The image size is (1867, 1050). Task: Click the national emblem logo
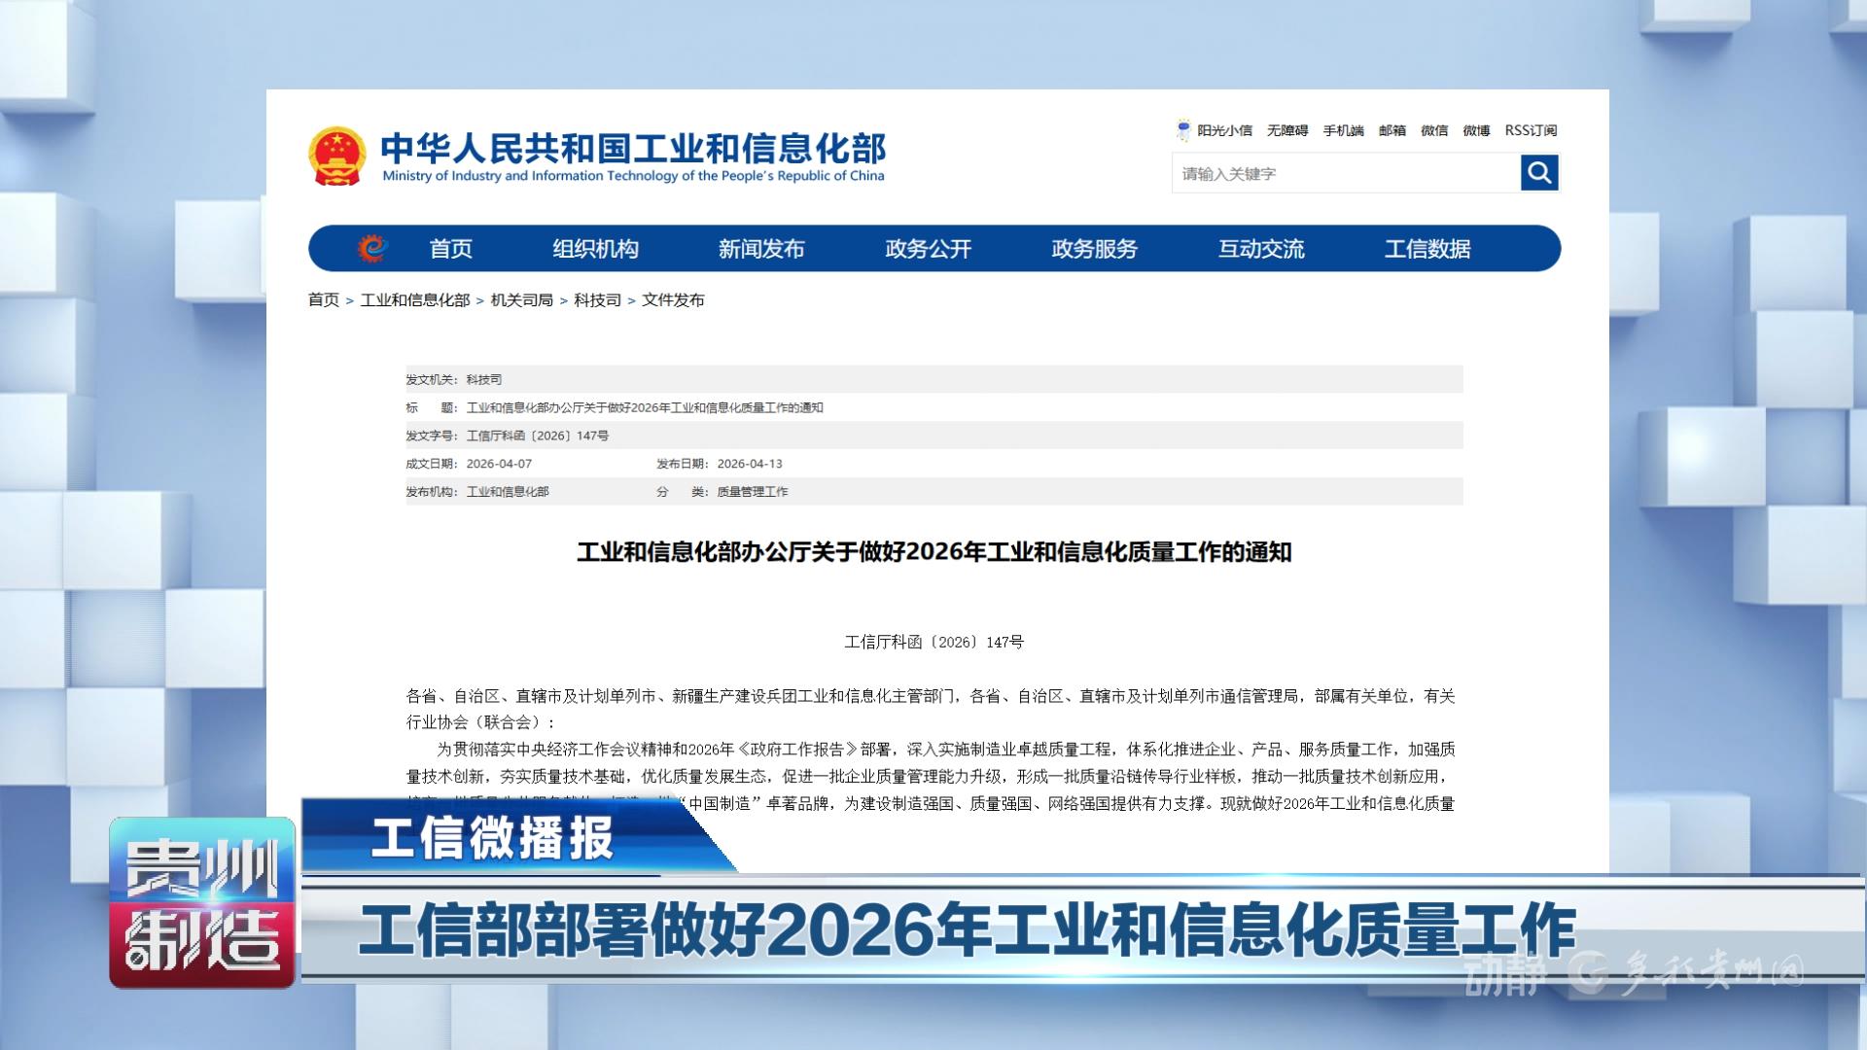pyautogui.click(x=336, y=156)
